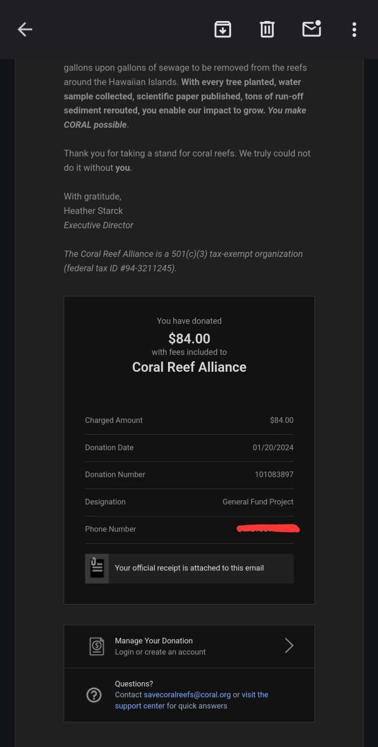Viewport: 378px width, 747px height.
Task: Tap the receipt attachment paperclip icon
Action: coord(97,568)
